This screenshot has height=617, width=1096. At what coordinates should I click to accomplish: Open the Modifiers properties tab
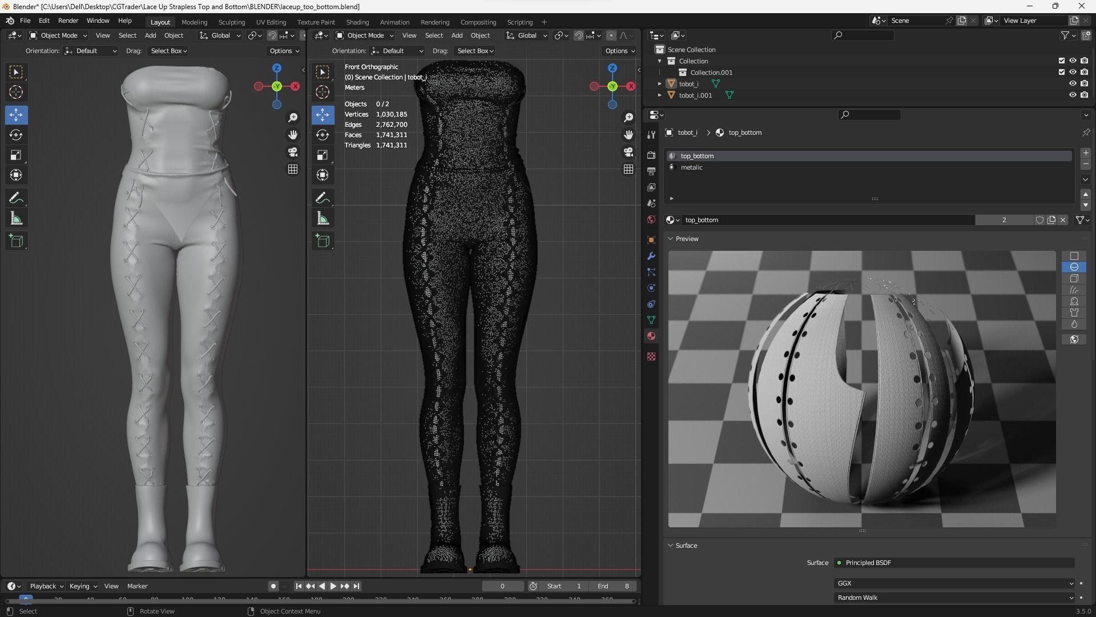651,256
